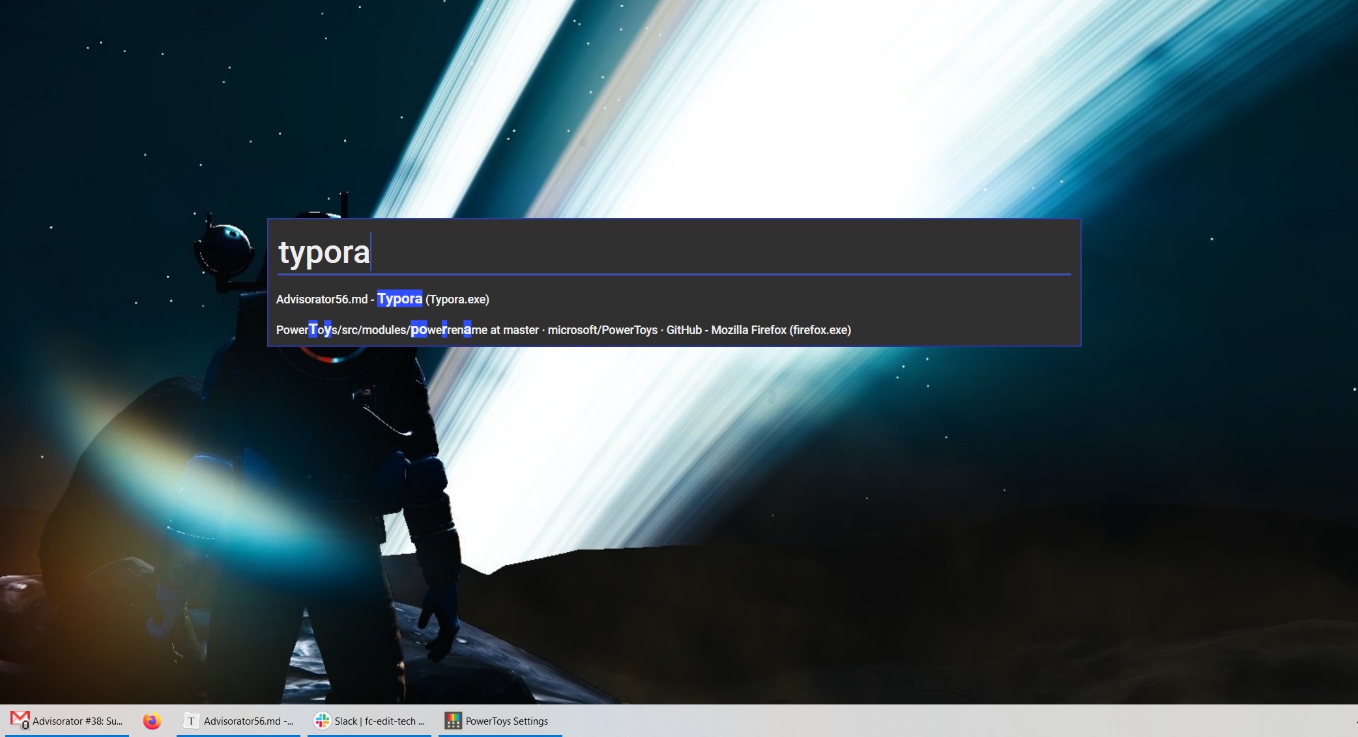Click the Typora icon in the taskbar
This screenshot has height=737, width=1358.
pos(190,721)
